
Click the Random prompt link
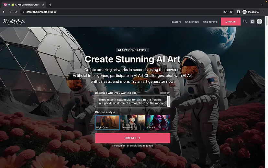click(165, 93)
